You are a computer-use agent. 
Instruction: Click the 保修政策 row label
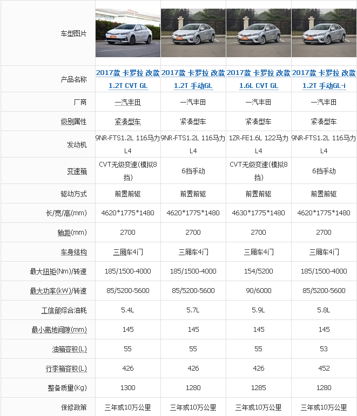pyautogui.click(x=73, y=407)
